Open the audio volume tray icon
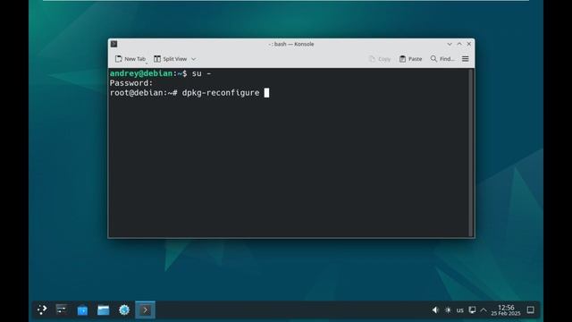This screenshot has width=572, height=322. [x=435, y=310]
